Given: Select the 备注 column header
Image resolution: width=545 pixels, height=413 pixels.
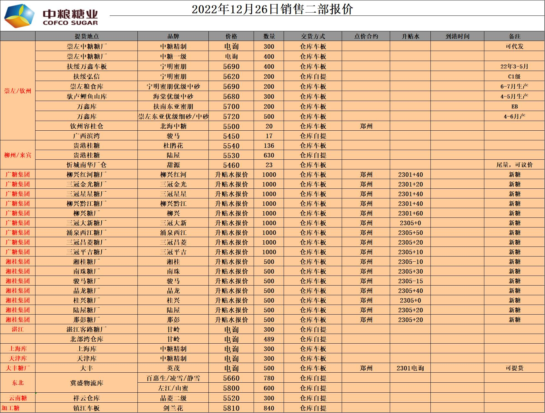Looking at the screenshot, I should pos(514,36).
